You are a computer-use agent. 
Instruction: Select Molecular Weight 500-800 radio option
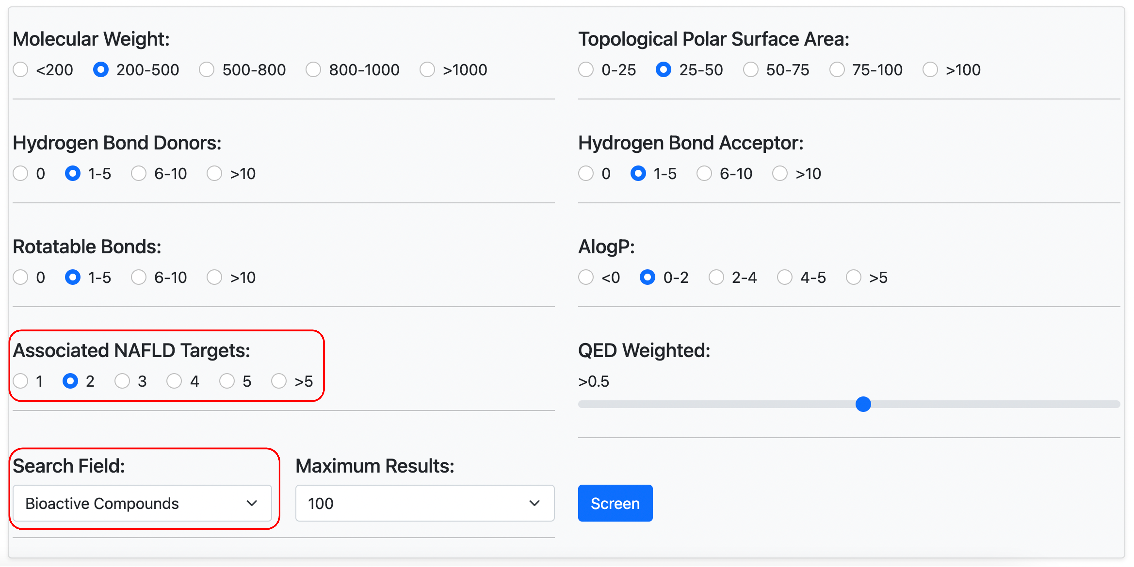pos(206,70)
